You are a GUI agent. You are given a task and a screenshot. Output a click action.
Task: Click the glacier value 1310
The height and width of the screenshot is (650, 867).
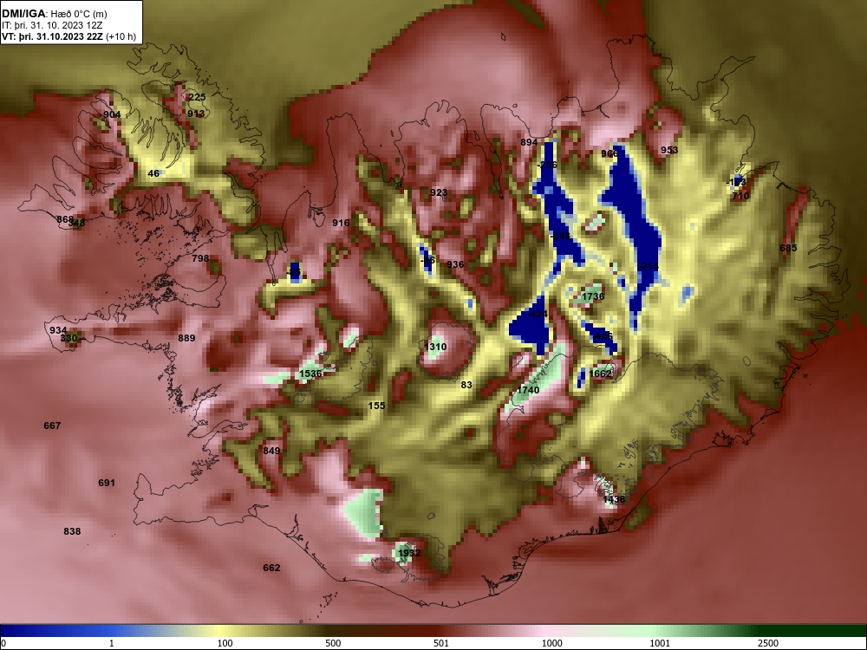pyautogui.click(x=435, y=347)
